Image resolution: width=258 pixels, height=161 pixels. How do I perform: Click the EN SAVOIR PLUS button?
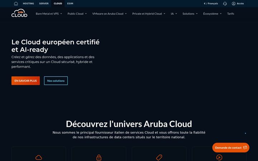point(25,80)
